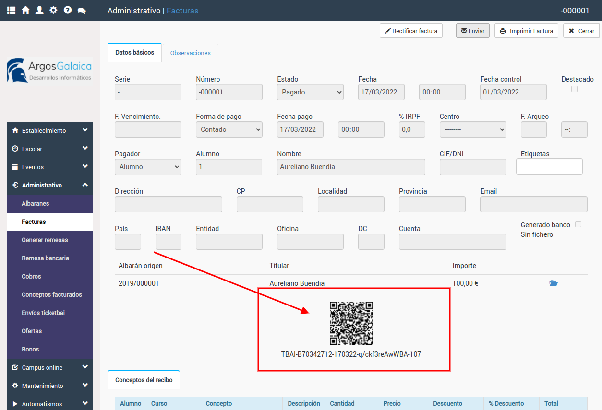Open folder icon for albarán 2019/000001
Viewport: 602px width, 410px height.
tap(554, 283)
